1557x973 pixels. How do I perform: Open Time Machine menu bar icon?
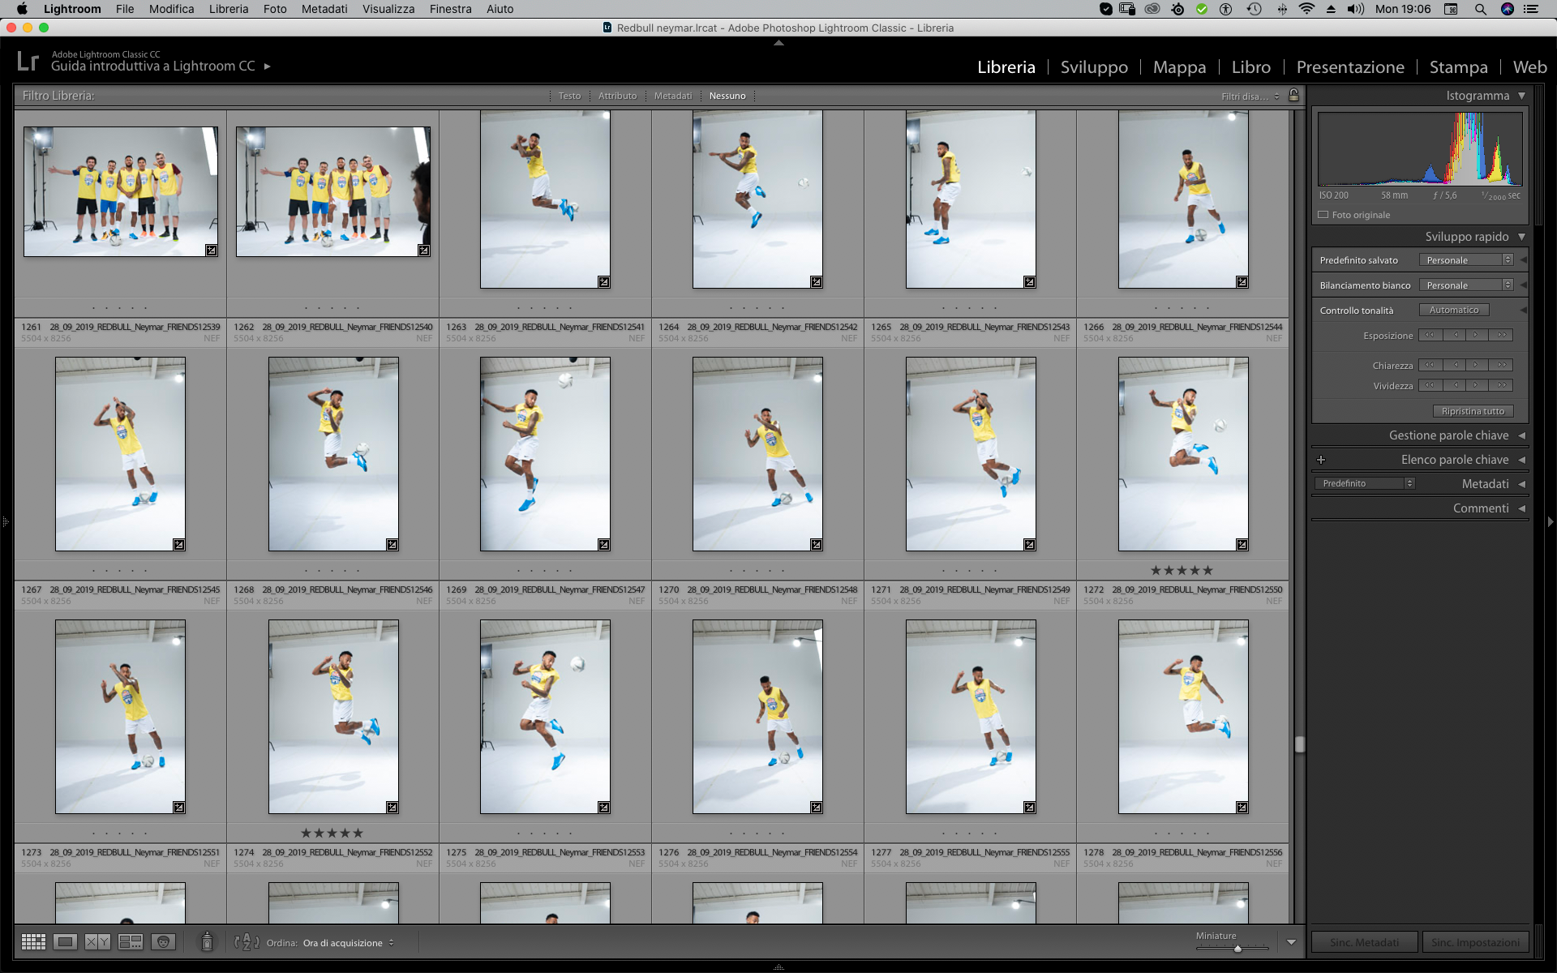pos(1254,9)
